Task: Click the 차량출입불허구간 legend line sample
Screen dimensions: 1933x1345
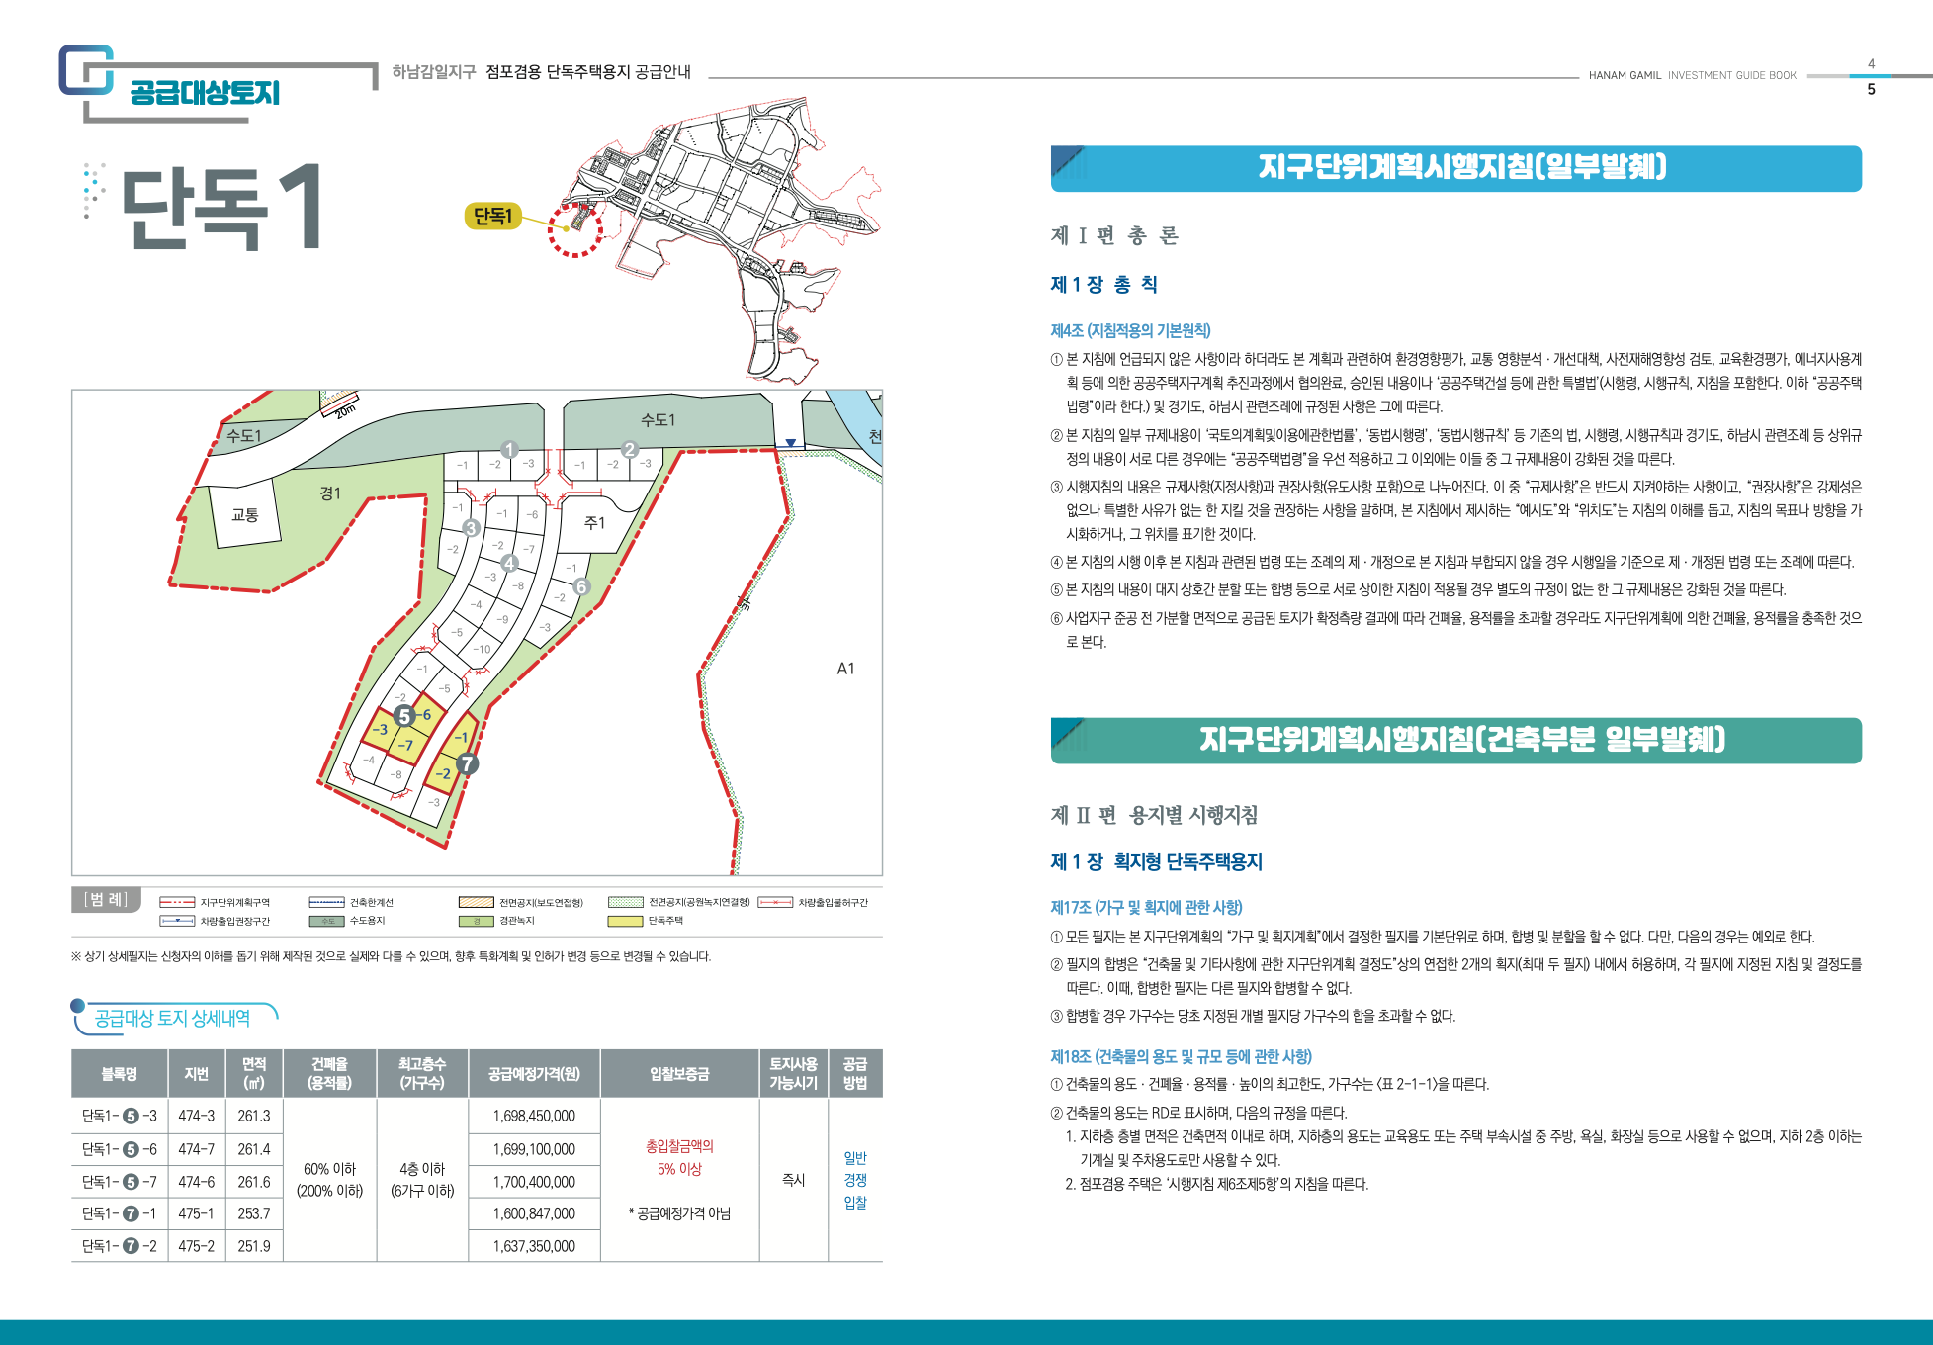Action: pyautogui.click(x=775, y=903)
